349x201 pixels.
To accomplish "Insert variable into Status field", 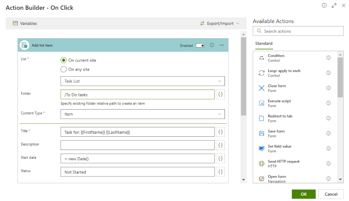I will coord(220,172).
